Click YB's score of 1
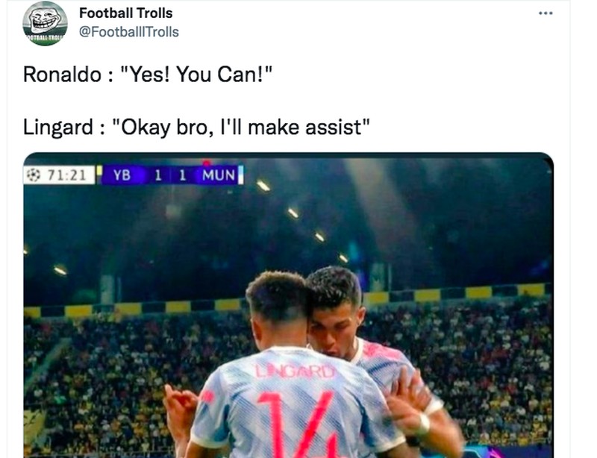The image size is (597, 458). pos(158,175)
